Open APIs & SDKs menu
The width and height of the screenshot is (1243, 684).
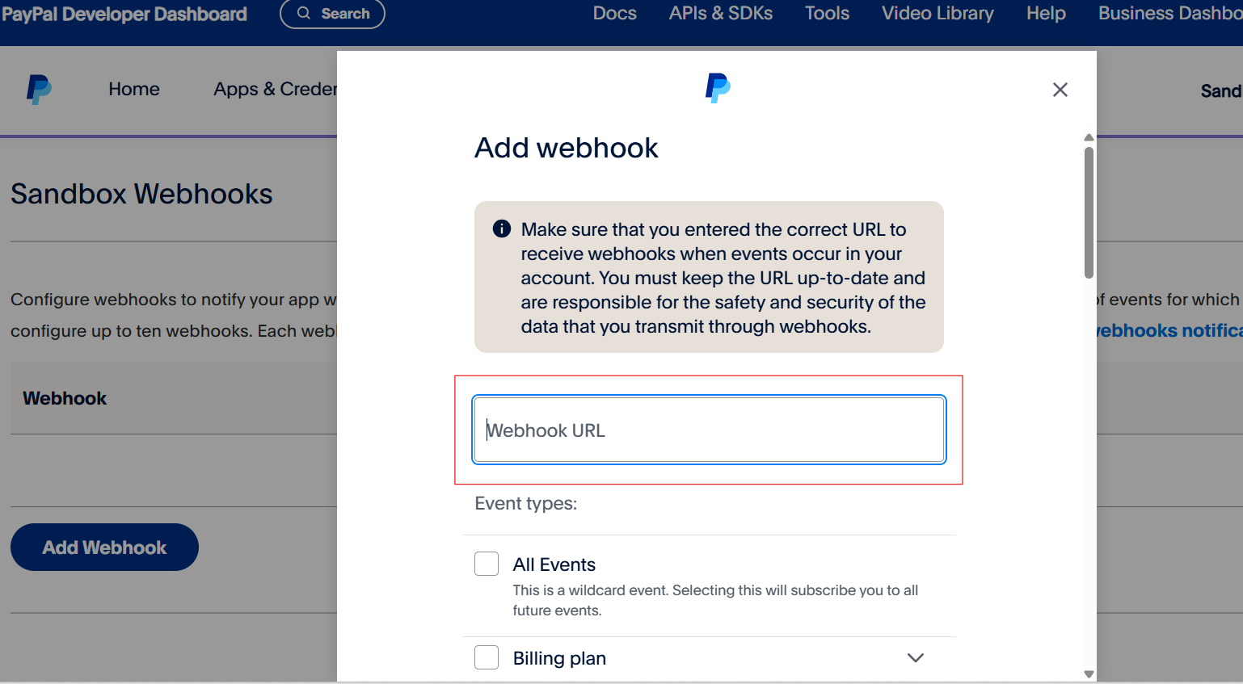coord(721,13)
